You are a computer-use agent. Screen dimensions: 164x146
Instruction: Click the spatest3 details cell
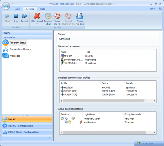pos(130,88)
